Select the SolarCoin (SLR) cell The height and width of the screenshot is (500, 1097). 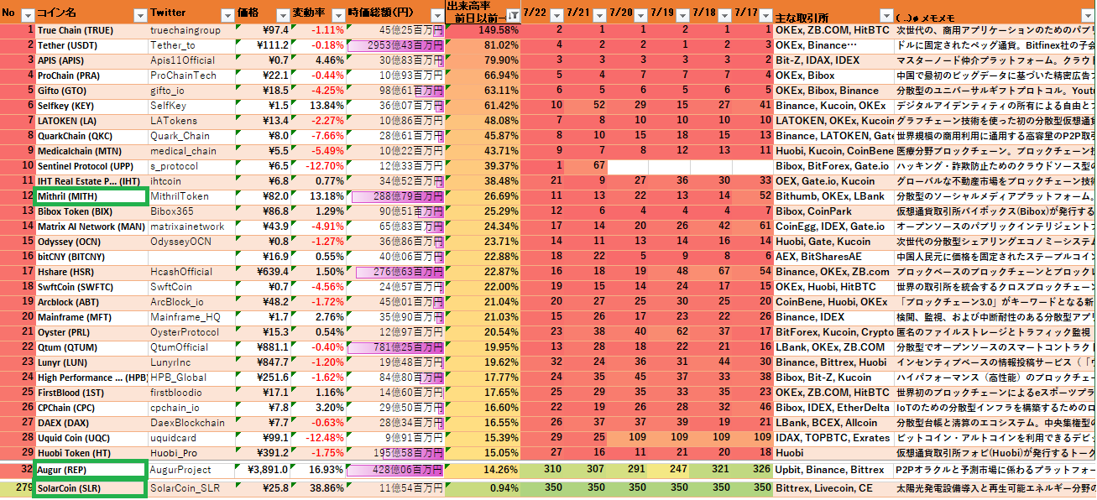(x=91, y=487)
